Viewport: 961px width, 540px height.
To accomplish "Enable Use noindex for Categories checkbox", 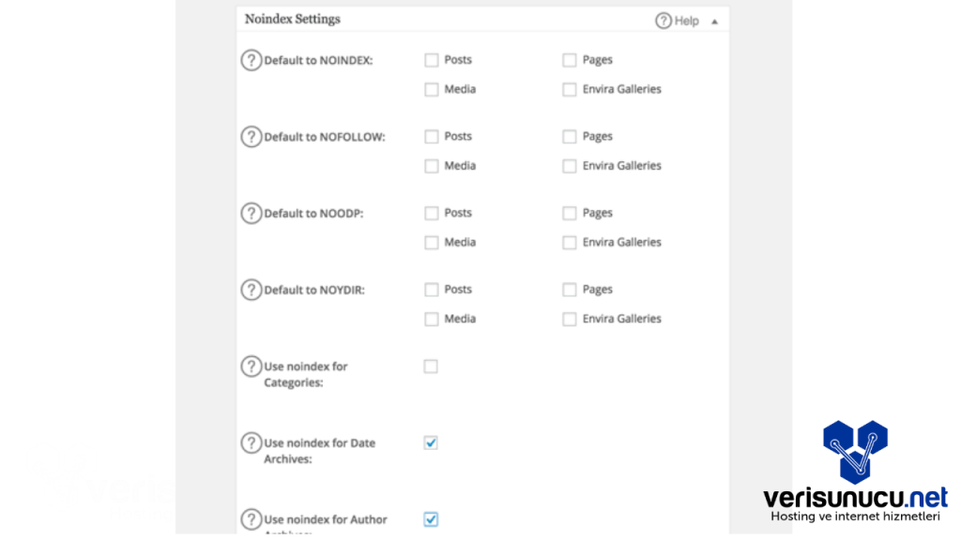I will (431, 367).
